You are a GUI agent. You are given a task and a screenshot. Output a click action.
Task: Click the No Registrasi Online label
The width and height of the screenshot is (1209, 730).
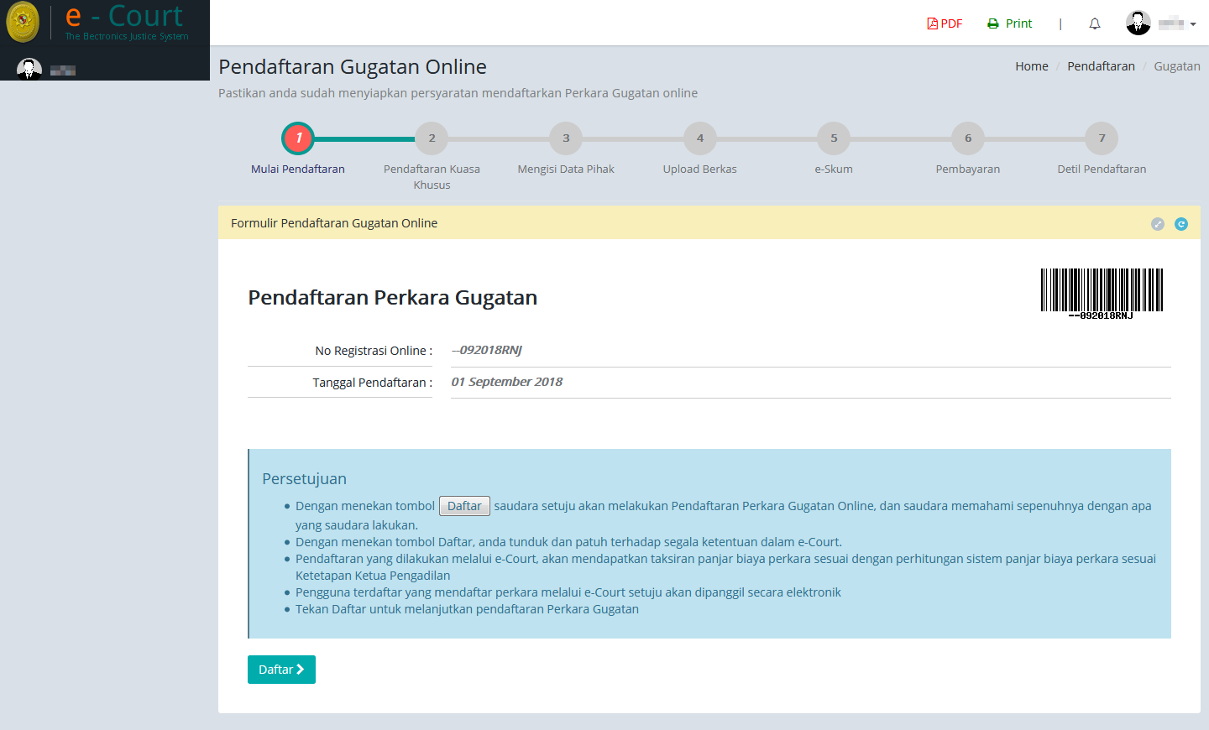pos(374,351)
